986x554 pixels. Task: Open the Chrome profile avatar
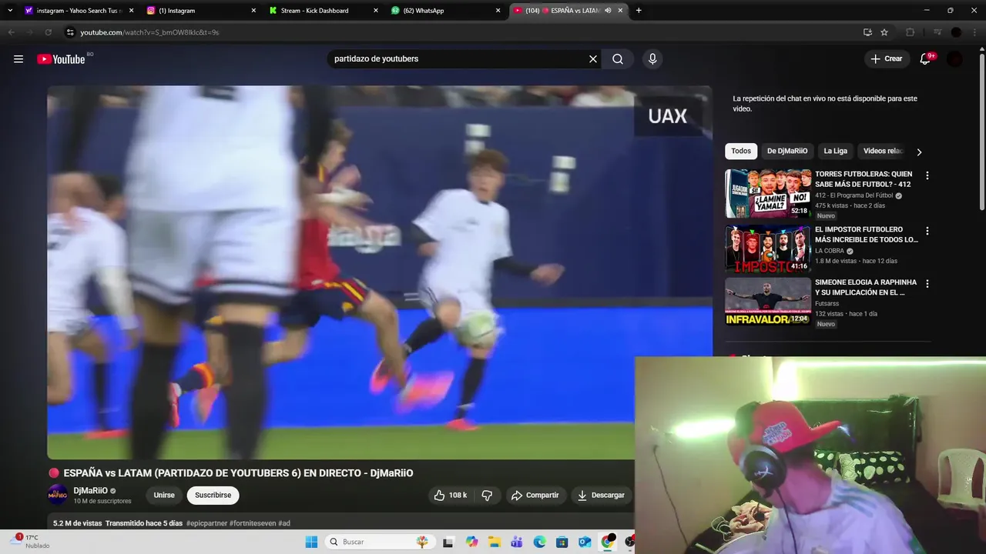[957, 32]
